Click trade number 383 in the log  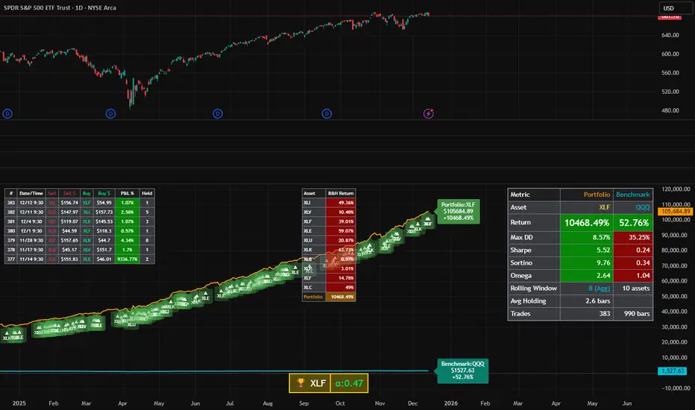tap(11, 203)
